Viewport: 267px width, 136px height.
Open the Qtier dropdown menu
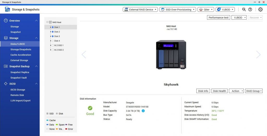pos(206,10)
